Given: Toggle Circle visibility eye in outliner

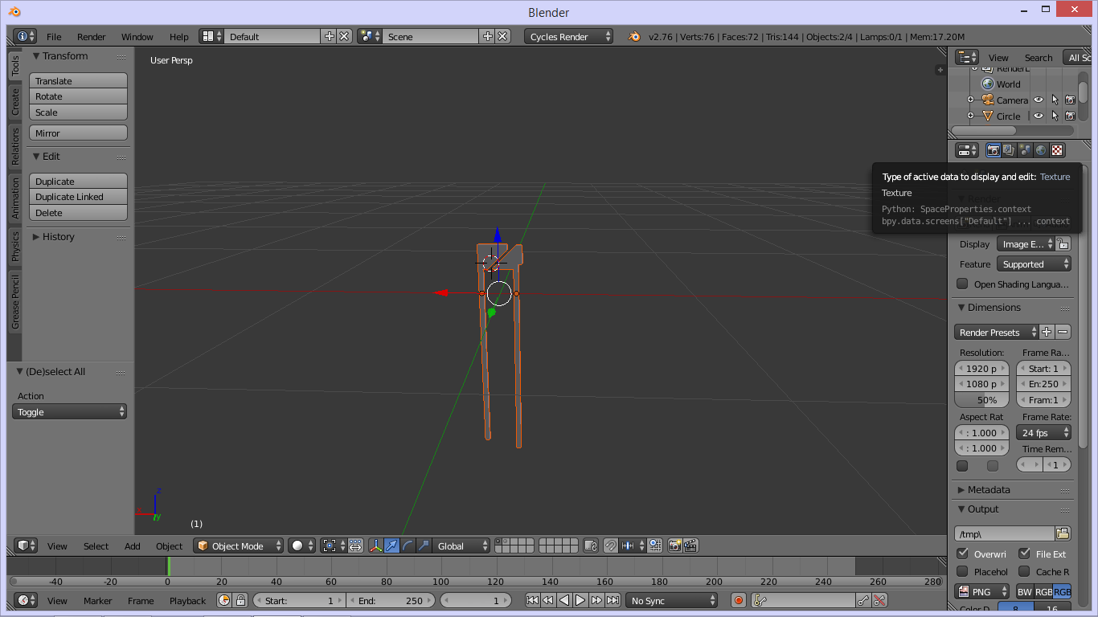Looking at the screenshot, I should pos(1039,116).
